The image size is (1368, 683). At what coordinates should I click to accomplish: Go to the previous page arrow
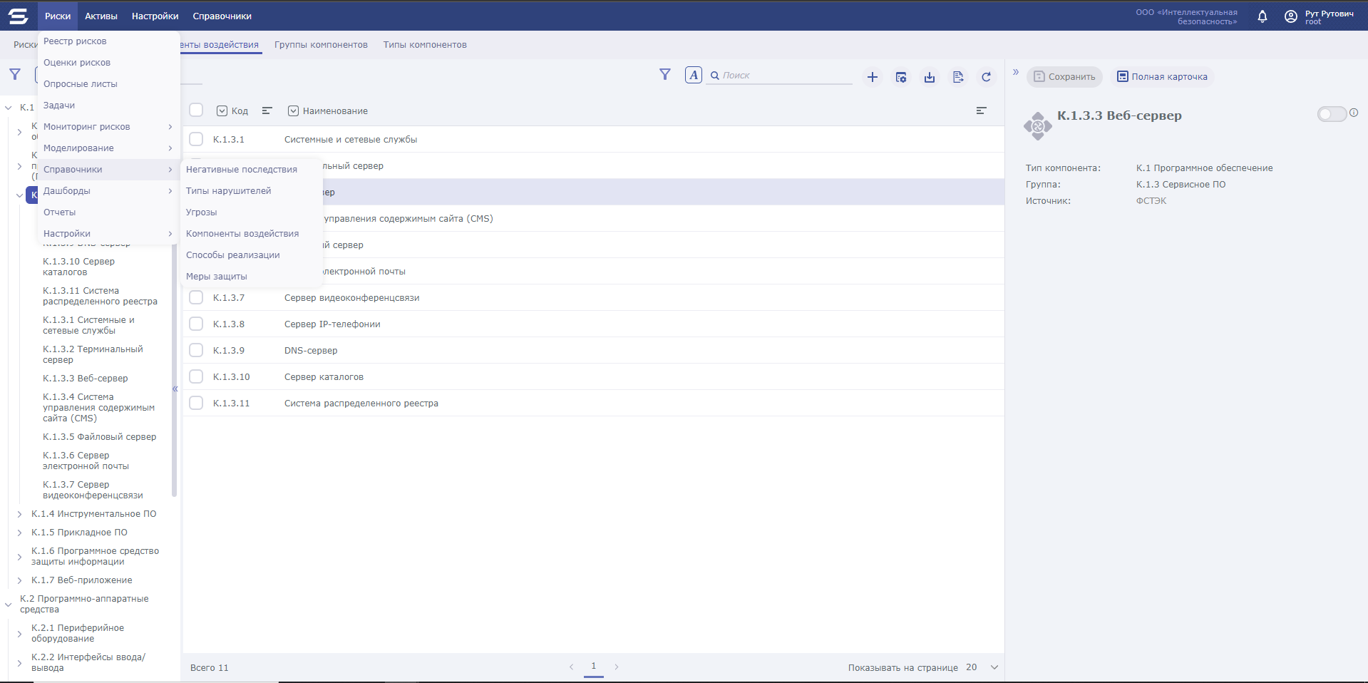(x=571, y=667)
